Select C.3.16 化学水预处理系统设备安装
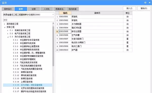 [x=29, y=88]
